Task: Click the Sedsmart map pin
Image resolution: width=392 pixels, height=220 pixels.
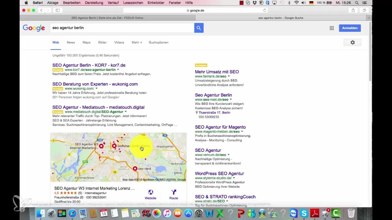Action: tap(114, 146)
